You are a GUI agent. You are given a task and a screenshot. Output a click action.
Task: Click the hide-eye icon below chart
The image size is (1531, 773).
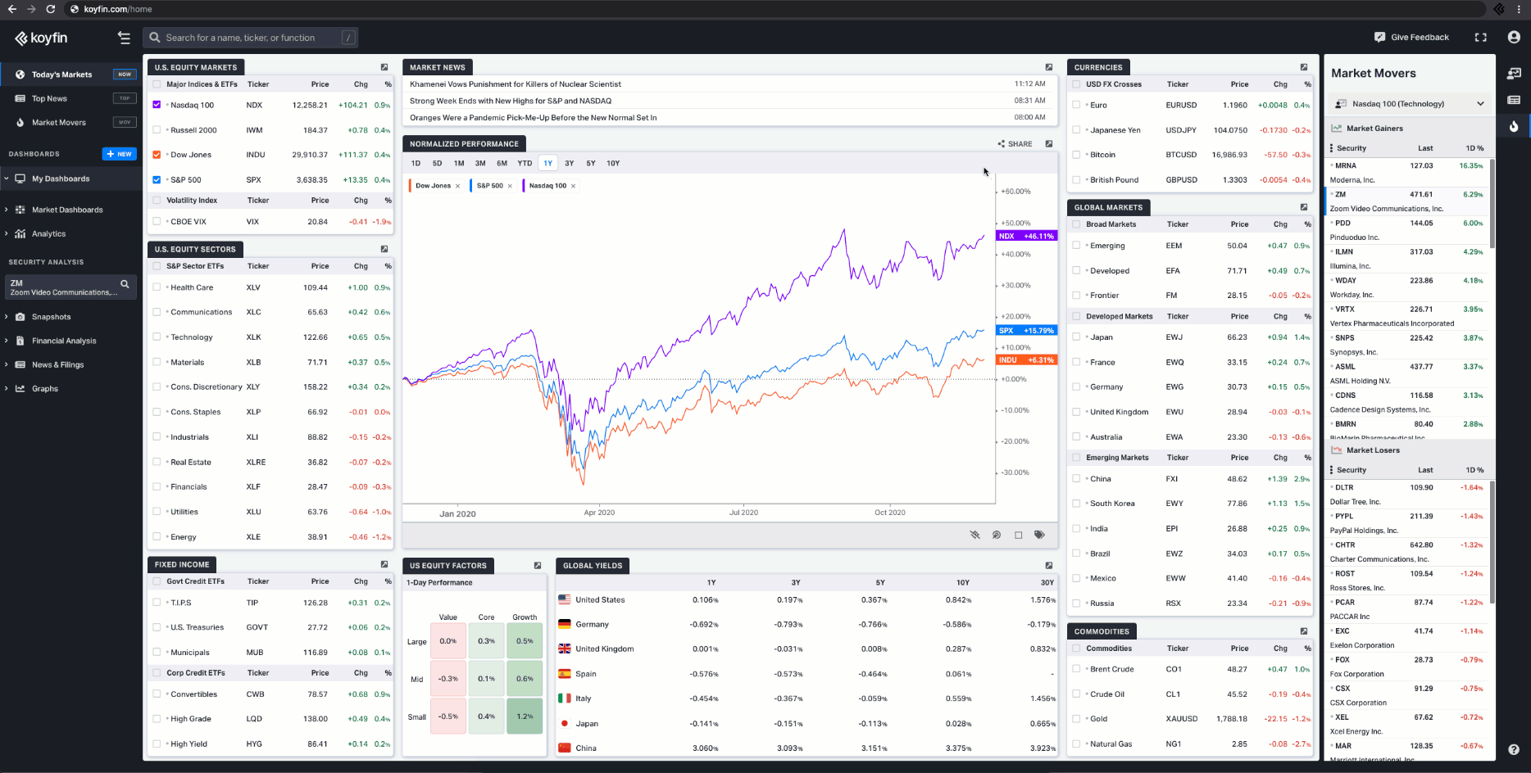coord(975,535)
